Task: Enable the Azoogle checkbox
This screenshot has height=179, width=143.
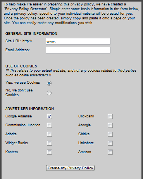Action: [x=110, y=125]
